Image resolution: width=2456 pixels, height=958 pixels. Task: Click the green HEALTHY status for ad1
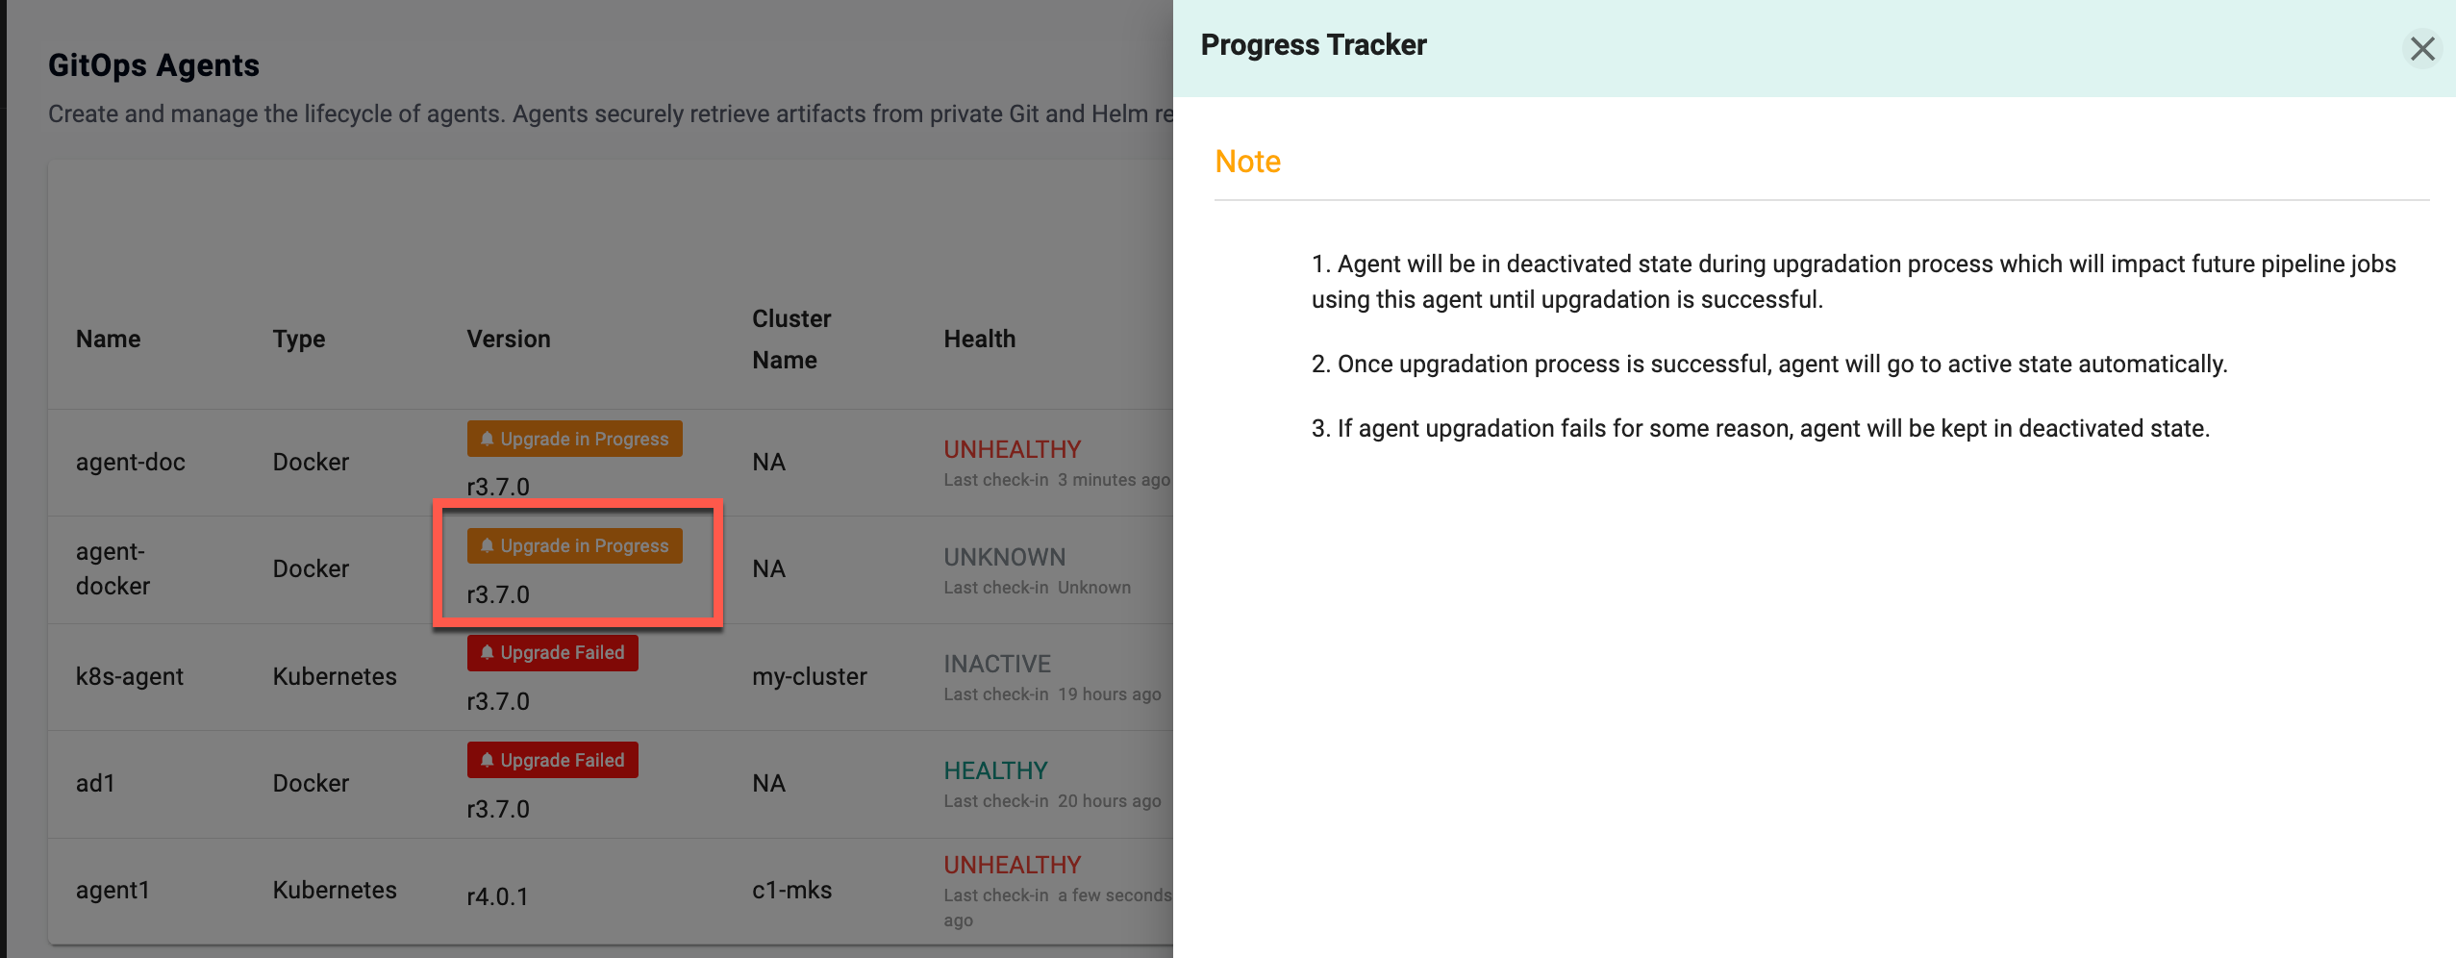pyautogui.click(x=995, y=770)
